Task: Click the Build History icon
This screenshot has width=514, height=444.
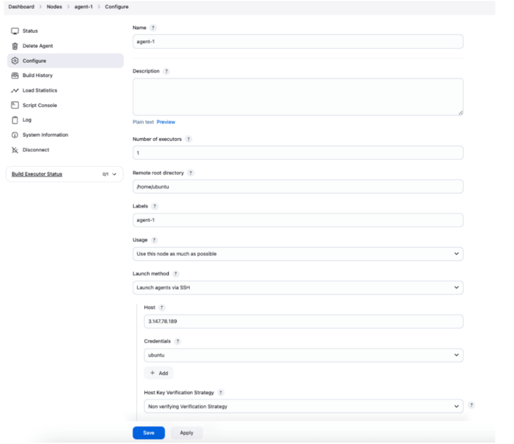Action: point(15,75)
